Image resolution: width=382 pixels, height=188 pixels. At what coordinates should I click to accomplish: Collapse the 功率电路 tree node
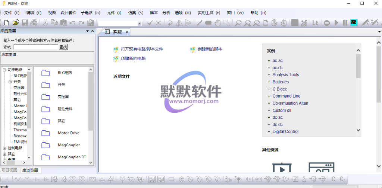tap(4, 70)
